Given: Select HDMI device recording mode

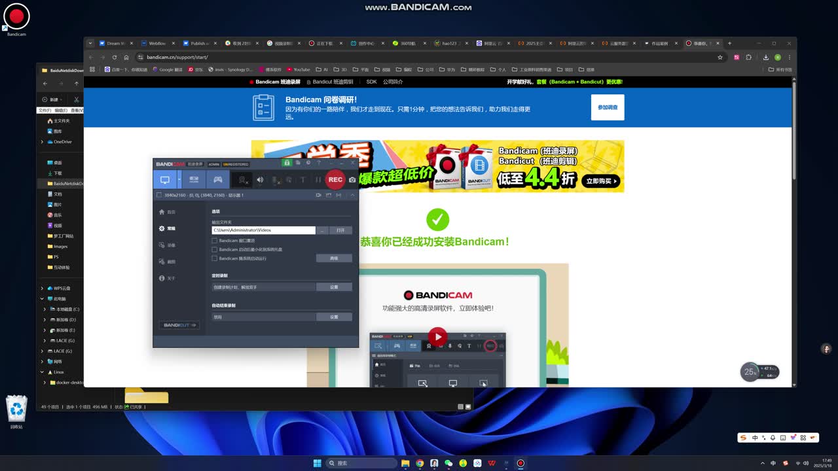Looking at the screenshot, I should [x=194, y=179].
